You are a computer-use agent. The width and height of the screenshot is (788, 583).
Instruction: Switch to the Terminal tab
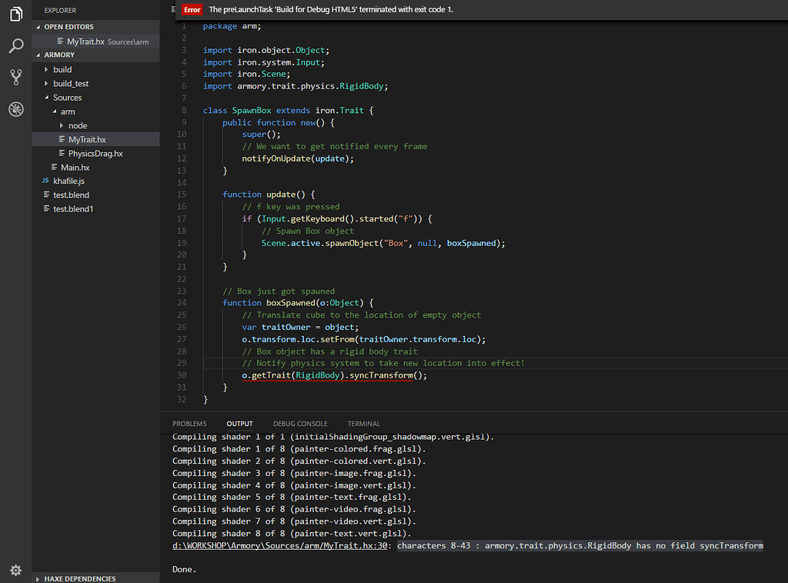[363, 424]
